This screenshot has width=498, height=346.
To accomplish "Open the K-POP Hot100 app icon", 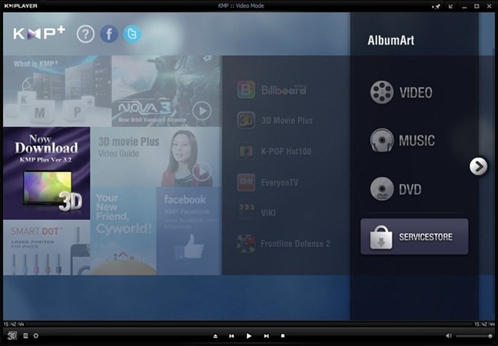I will tap(246, 151).
